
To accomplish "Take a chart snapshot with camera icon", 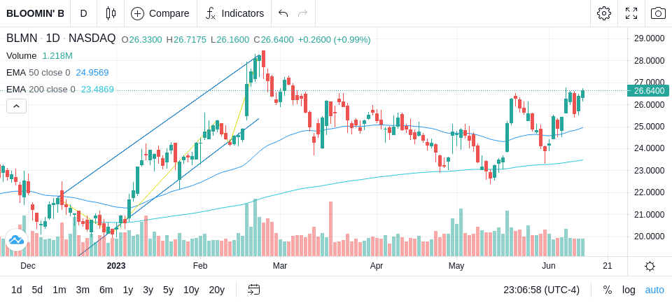I will point(658,13).
